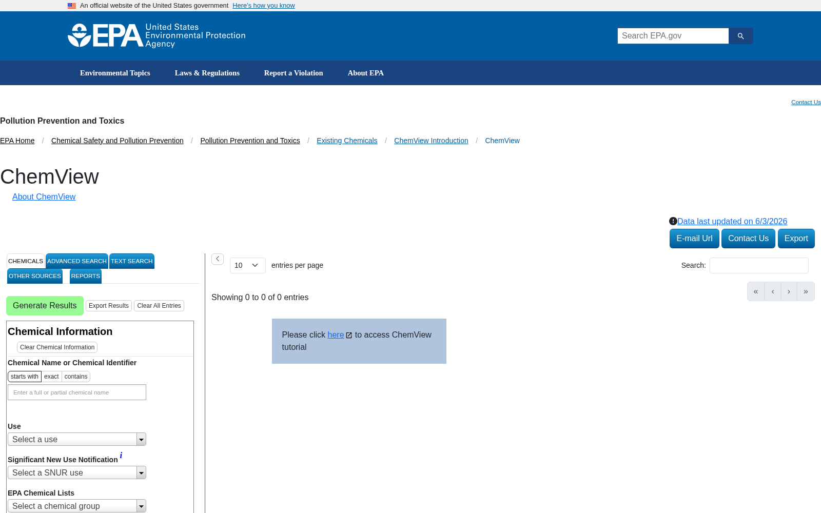The image size is (821, 513).
Task: Click the search magnifier button
Action: pyautogui.click(x=740, y=36)
